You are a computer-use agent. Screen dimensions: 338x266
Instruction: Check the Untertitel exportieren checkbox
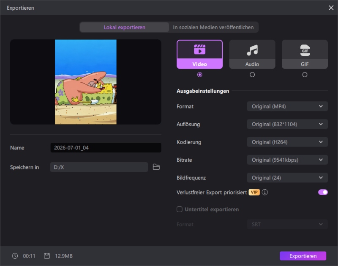pyautogui.click(x=179, y=209)
